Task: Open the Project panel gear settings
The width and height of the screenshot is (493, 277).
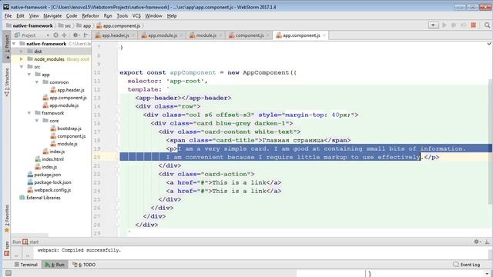Action: (x=75, y=35)
